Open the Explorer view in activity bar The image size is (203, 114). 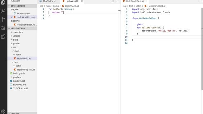pos(3,2)
